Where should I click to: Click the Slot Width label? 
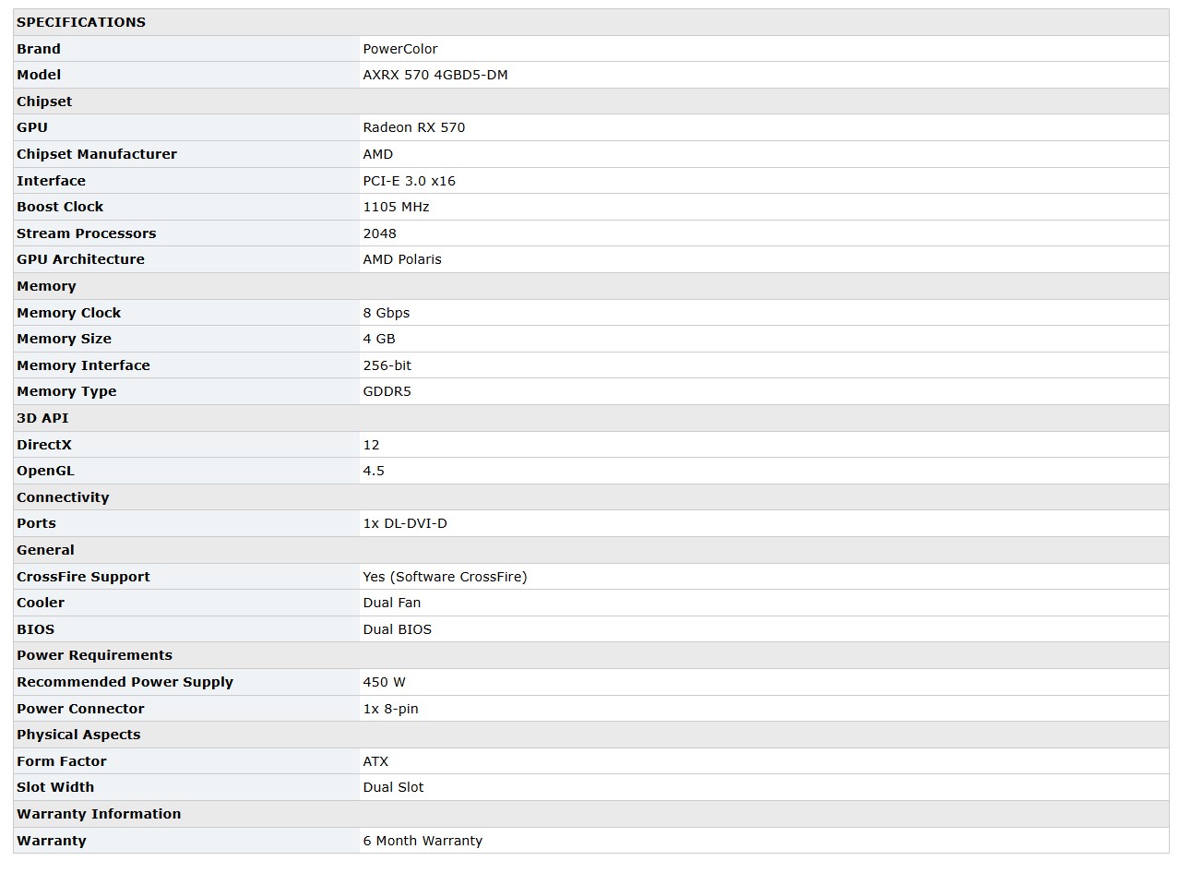55,787
